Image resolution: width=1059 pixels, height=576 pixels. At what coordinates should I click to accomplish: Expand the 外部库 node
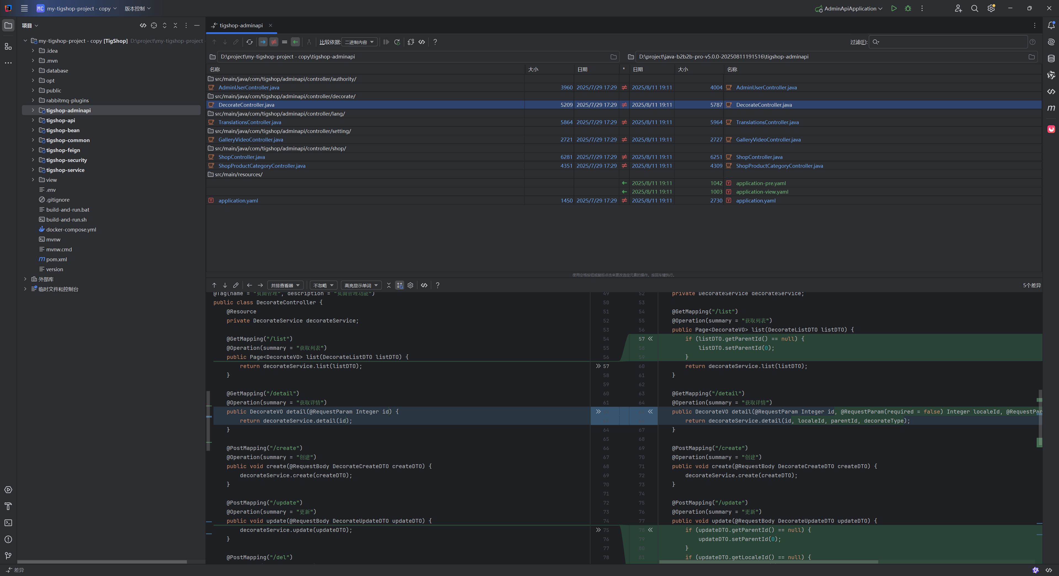click(25, 279)
